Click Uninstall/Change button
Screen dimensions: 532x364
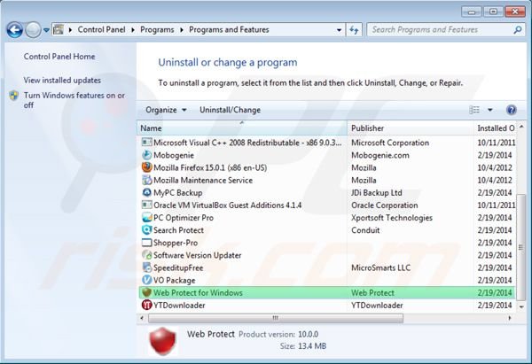pos(230,110)
